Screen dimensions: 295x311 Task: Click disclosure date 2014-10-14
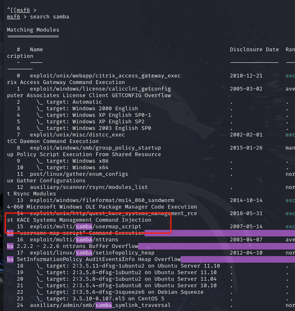pos(246,200)
